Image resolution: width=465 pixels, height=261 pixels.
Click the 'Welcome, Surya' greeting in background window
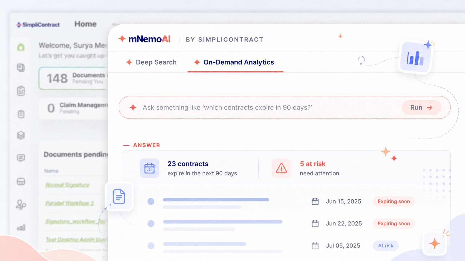click(73, 45)
